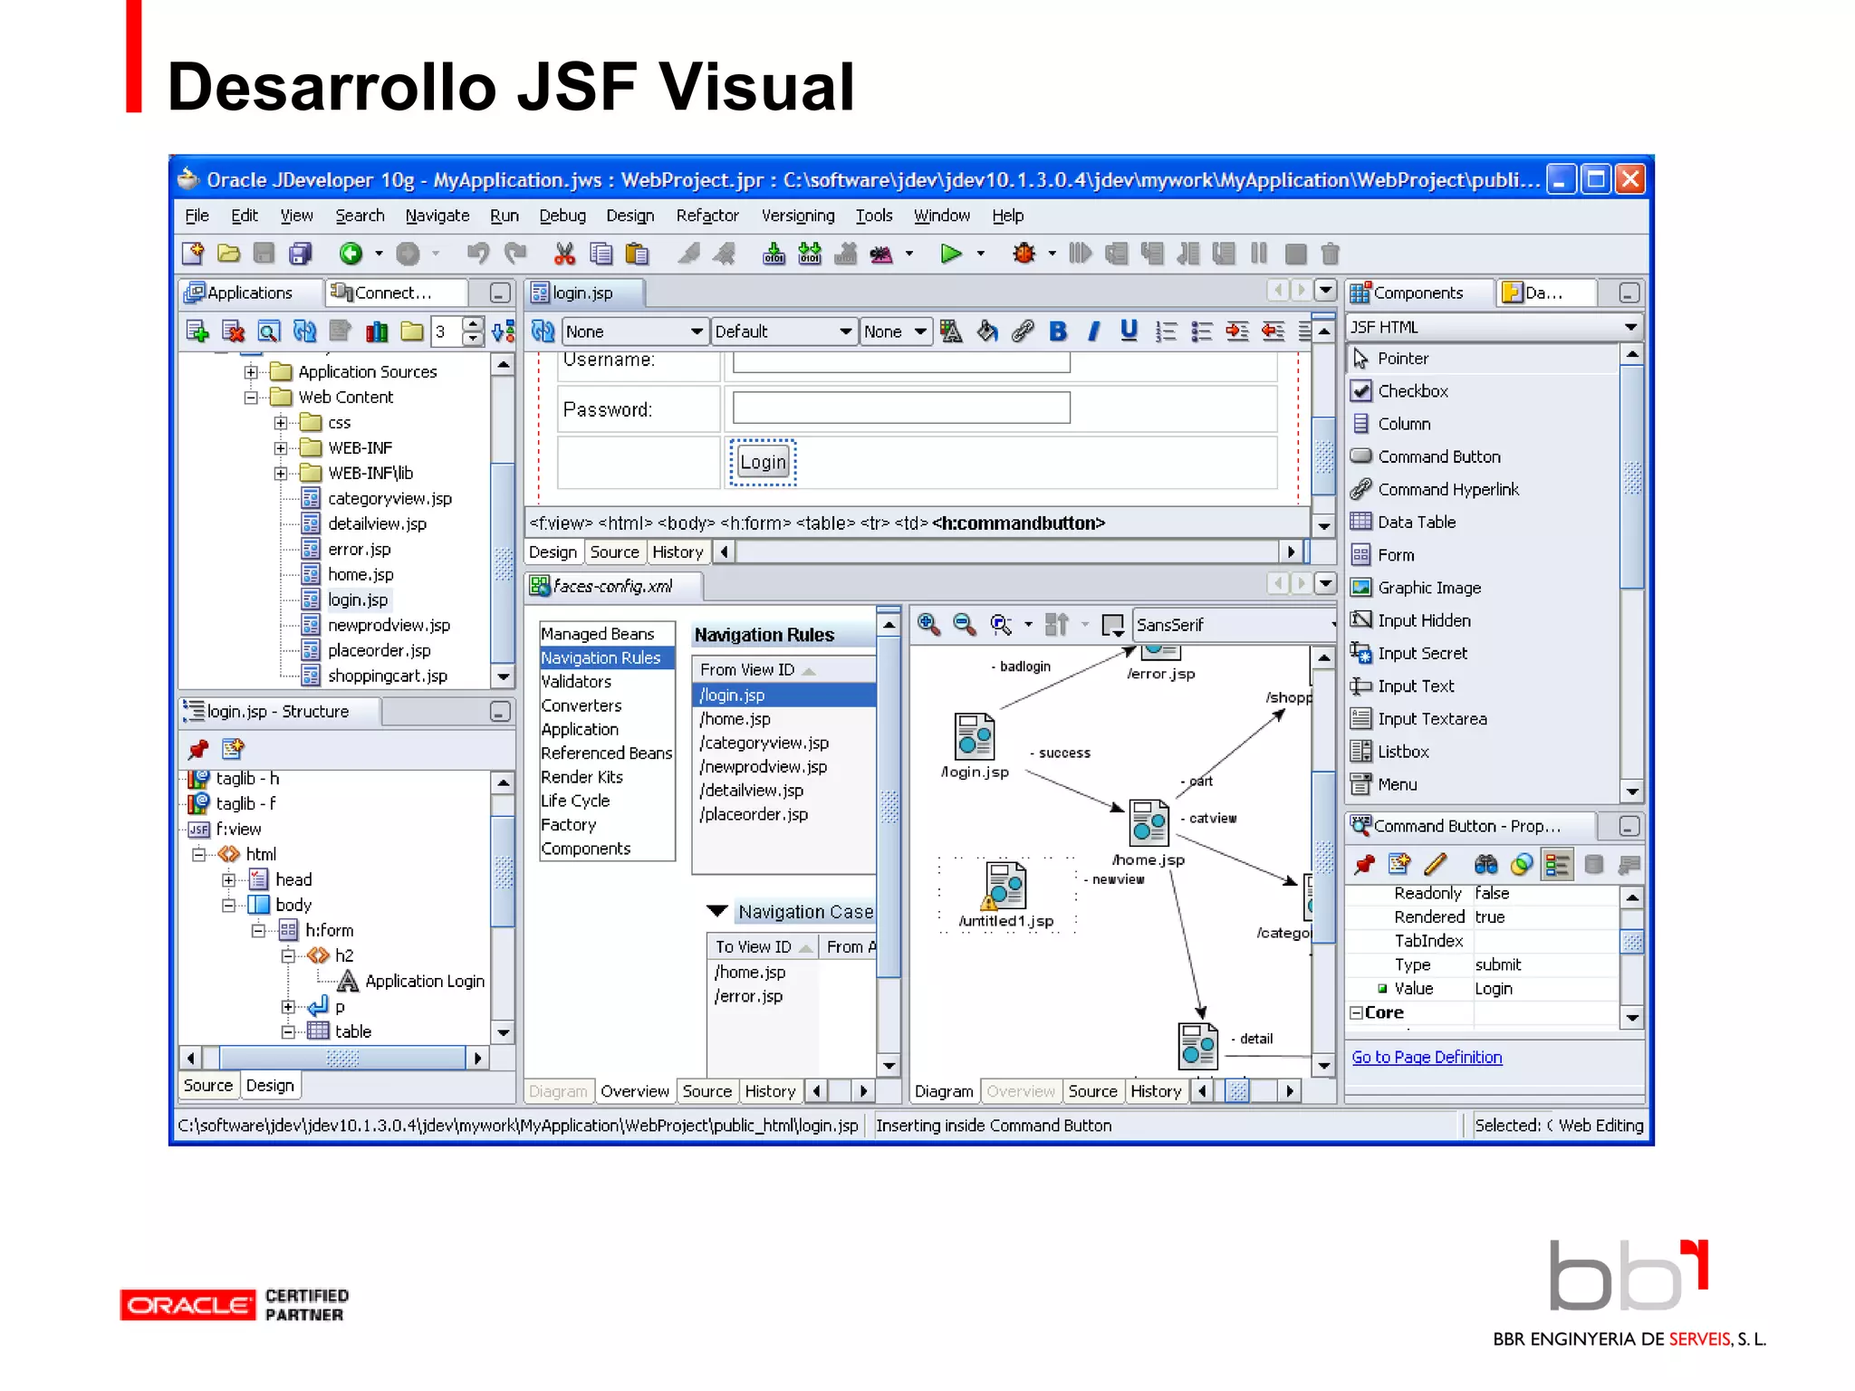
Task: Click the Cut scissors icon
Action: [564, 254]
